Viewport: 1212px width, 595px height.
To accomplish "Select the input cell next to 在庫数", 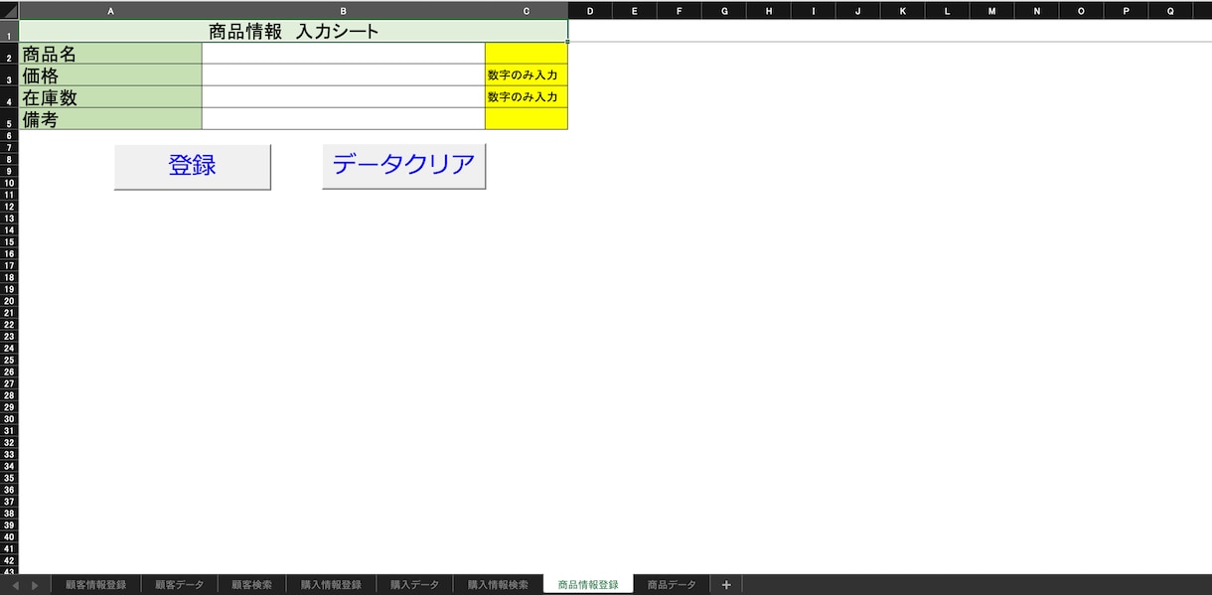I will 344,97.
